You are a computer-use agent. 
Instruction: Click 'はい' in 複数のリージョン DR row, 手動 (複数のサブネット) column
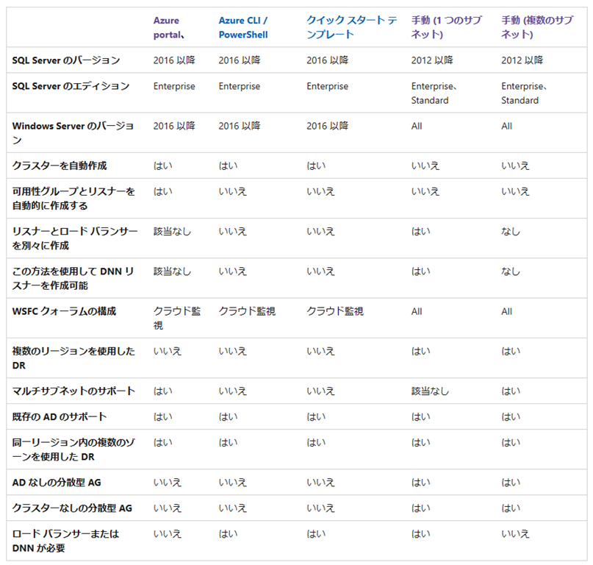click(x=511, y=352)
